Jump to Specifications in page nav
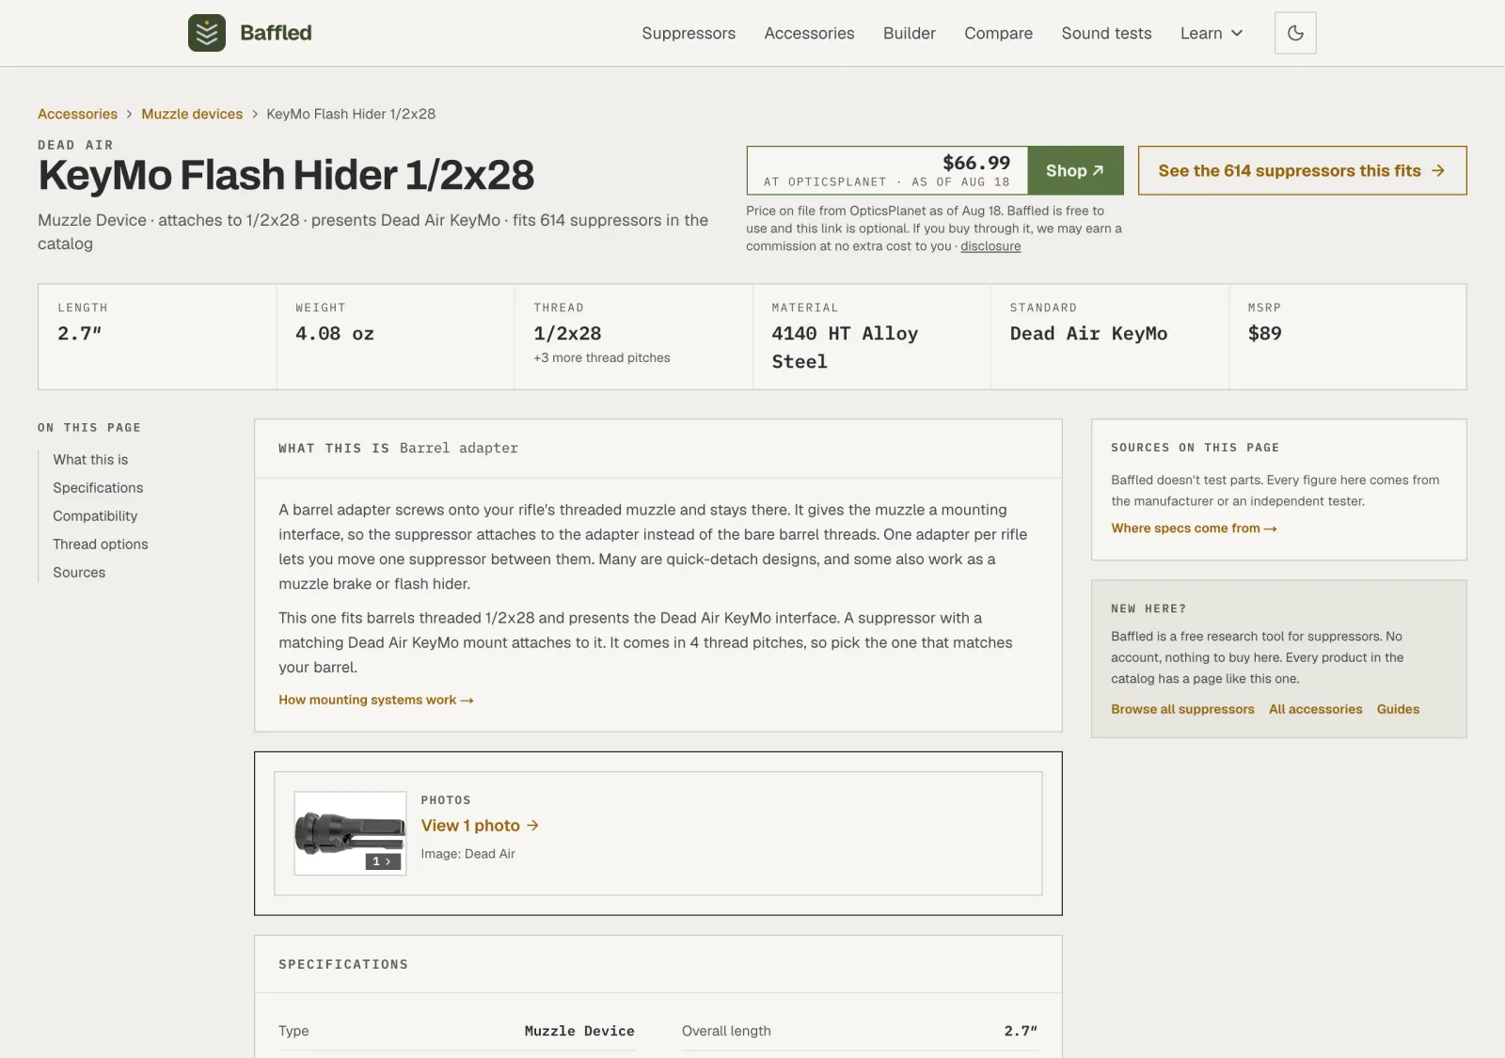1505x1058 pixels. coord(98,488)
